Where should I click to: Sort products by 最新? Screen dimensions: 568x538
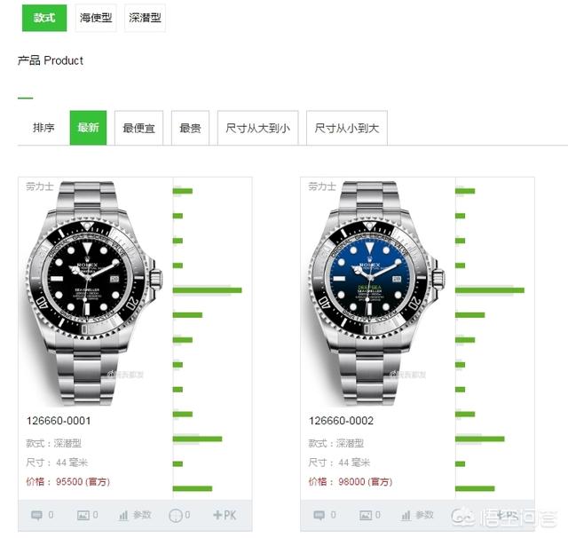coord(88,128)
